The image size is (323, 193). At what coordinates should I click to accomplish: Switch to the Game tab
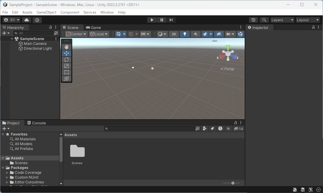click(x=93, y=27)
